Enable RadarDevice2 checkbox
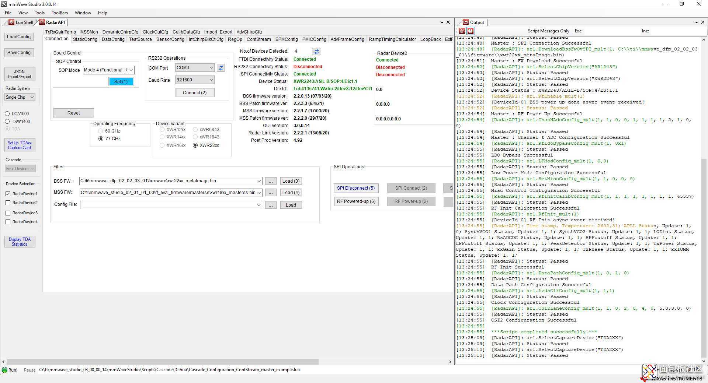The height and width of the screenshot is (383, 708). 8,203
